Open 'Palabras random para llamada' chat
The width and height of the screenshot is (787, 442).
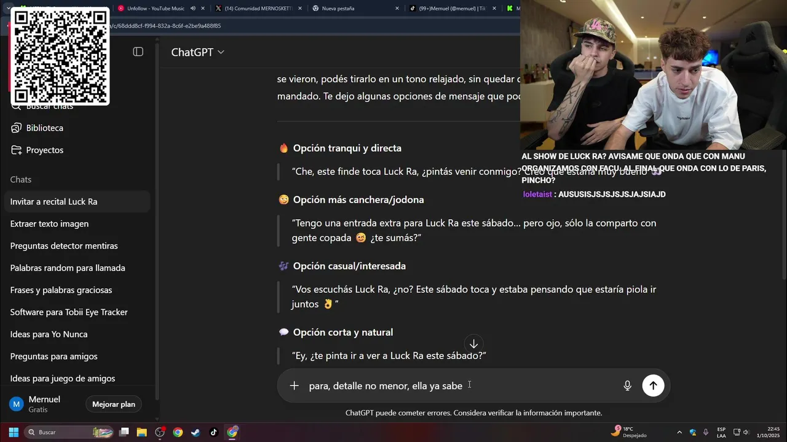click(x=77, y=268)
